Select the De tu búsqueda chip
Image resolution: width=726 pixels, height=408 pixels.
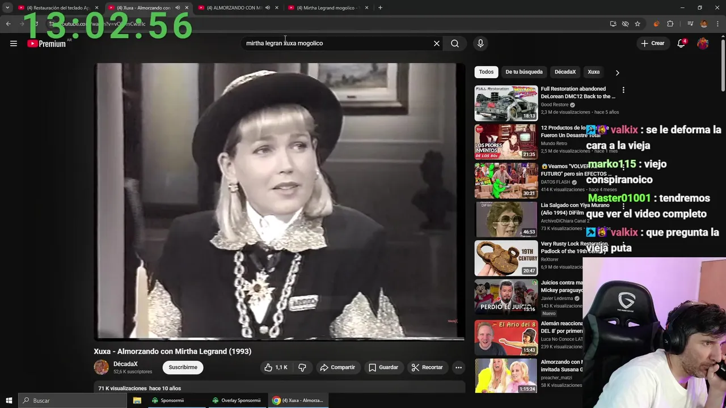(524, 72)
